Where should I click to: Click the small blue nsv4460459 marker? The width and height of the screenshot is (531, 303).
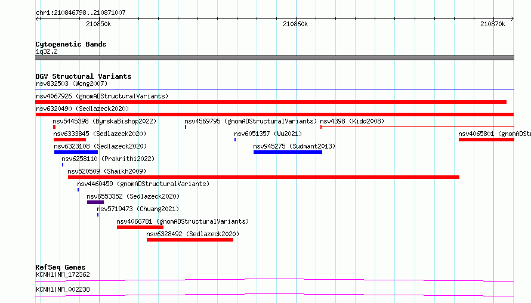[x=78, y=190]
